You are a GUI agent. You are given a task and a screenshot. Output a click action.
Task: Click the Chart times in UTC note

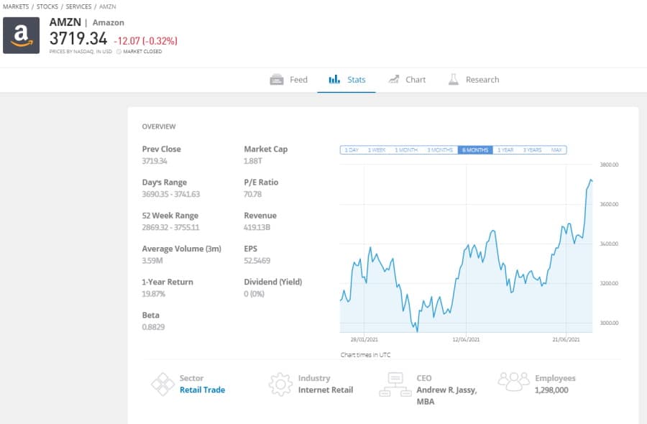[x=365, y=355]
